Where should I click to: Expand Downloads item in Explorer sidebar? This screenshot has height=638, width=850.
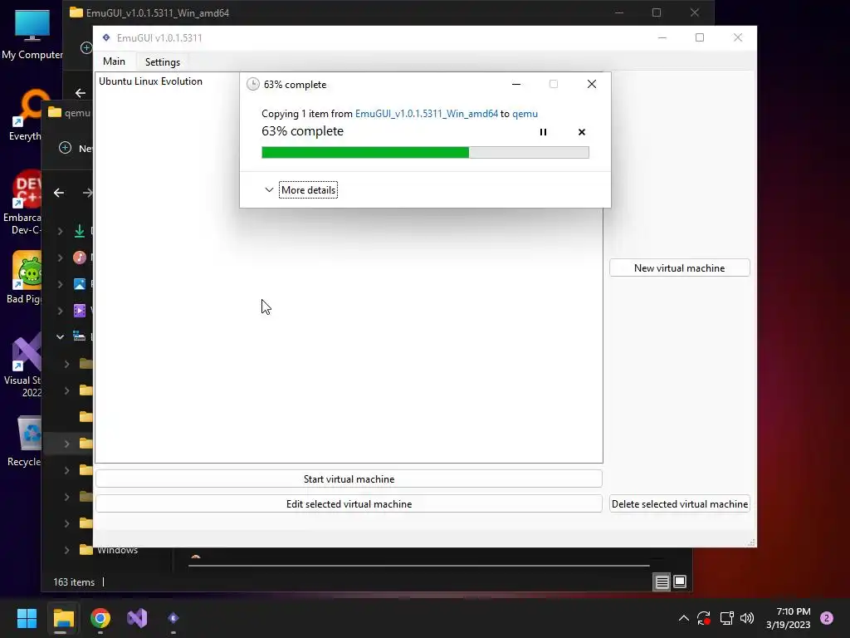(x=60, y=231)
